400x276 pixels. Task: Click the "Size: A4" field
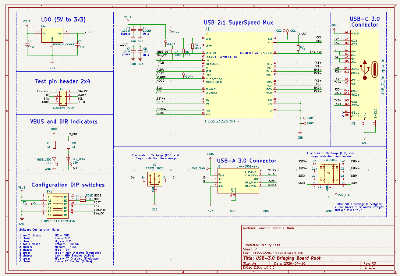tap(250, 264)
